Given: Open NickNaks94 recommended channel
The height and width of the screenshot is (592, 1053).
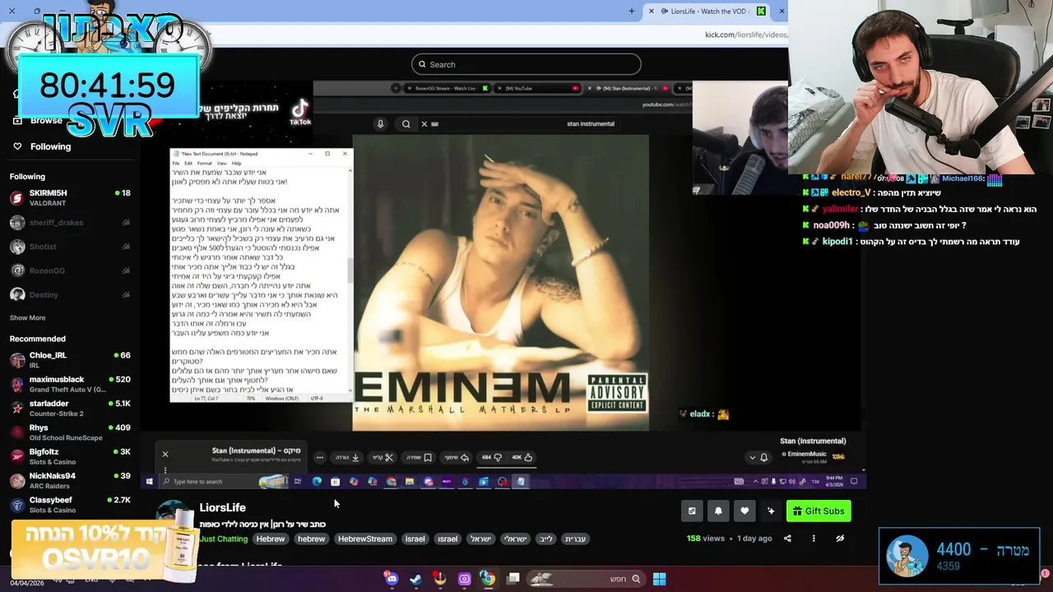Looking at the screenshot, I should 70,480.
